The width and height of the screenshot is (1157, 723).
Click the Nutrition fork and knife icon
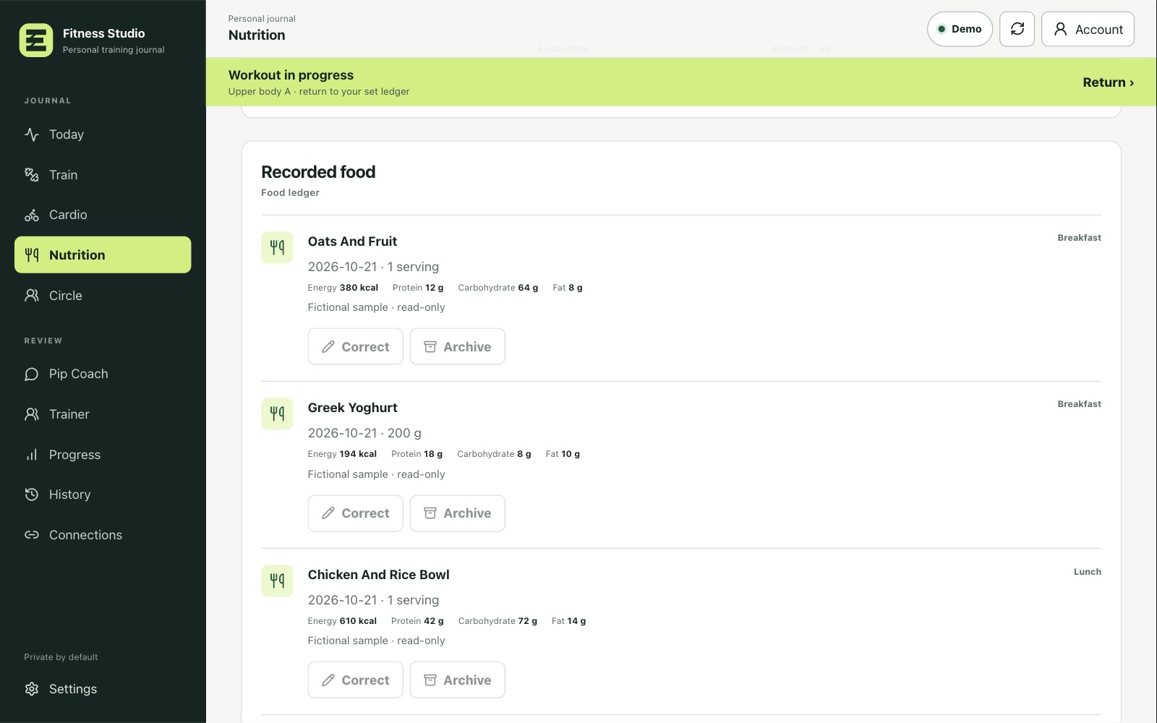[32, 255]
